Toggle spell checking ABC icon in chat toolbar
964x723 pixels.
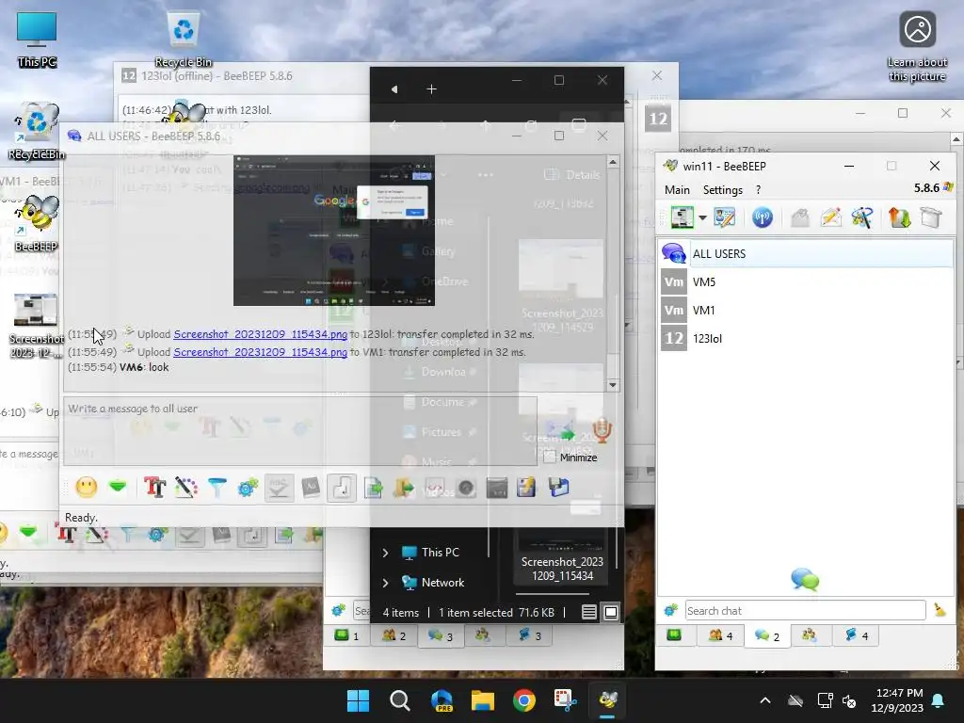[279, 488]
